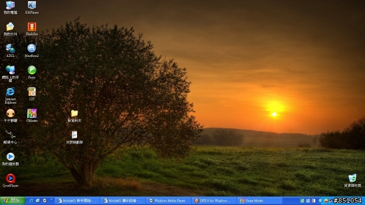The image size is (365, 205).
Task: Click Internet Explorer in the quick launch bar
Action: pyautogui.click(x=31, y=200)
